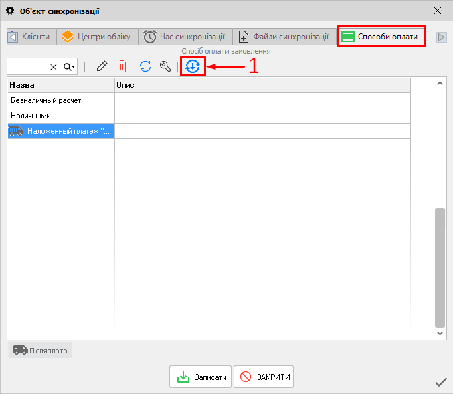Click the pencil edit icon in toolbar
The width and height of the screenshot is (453, 394).
tap(102, 66)
